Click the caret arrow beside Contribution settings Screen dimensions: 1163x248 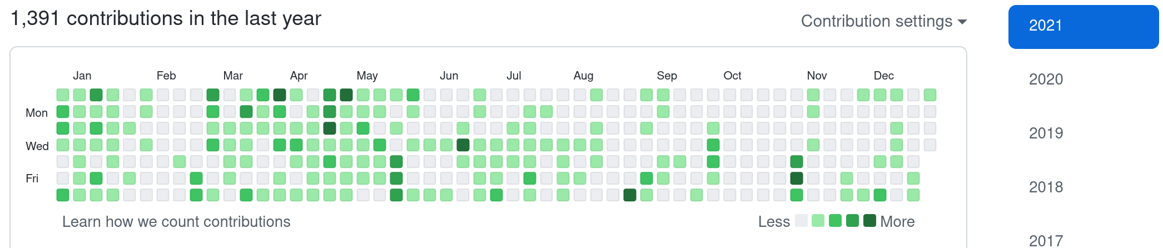(x=962, y=22)
